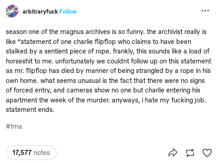
Task: Click the phrase "i hate my fucking job."
Action: pos(174,100)
